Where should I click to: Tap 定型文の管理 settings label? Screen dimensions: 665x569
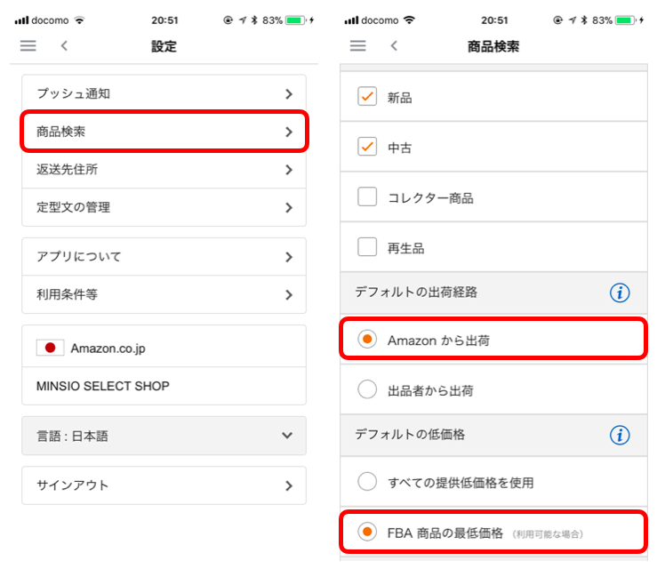pos(74,207)
